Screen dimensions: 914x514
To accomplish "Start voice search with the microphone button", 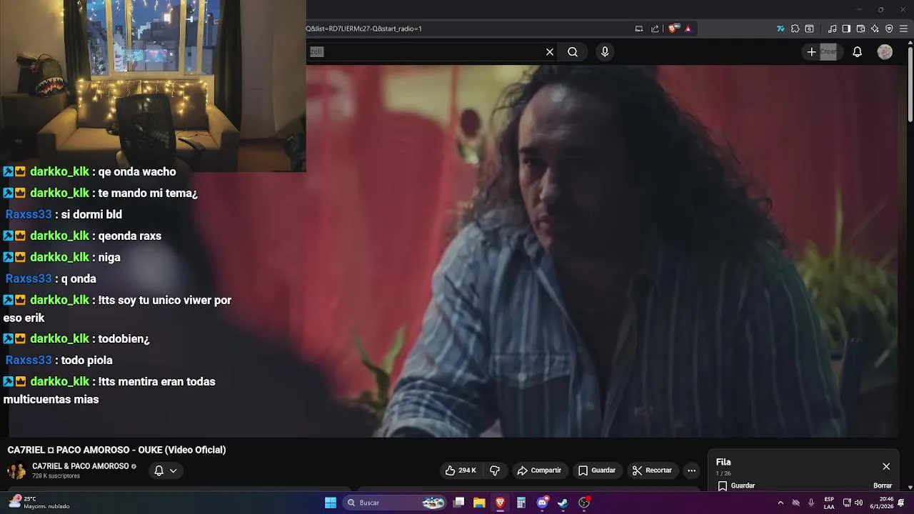I will tap(605, 52).
